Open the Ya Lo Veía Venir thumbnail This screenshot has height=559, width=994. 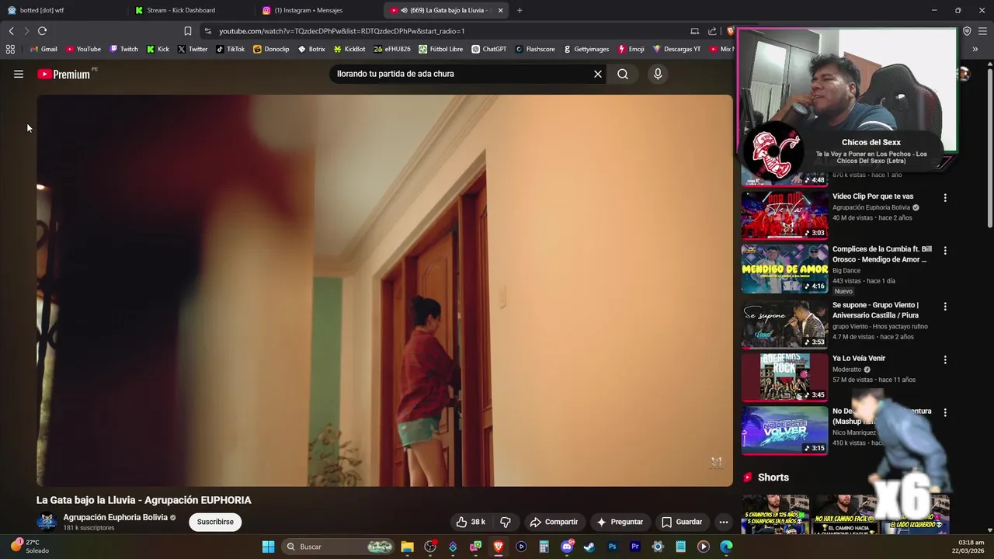coord(784,377)
